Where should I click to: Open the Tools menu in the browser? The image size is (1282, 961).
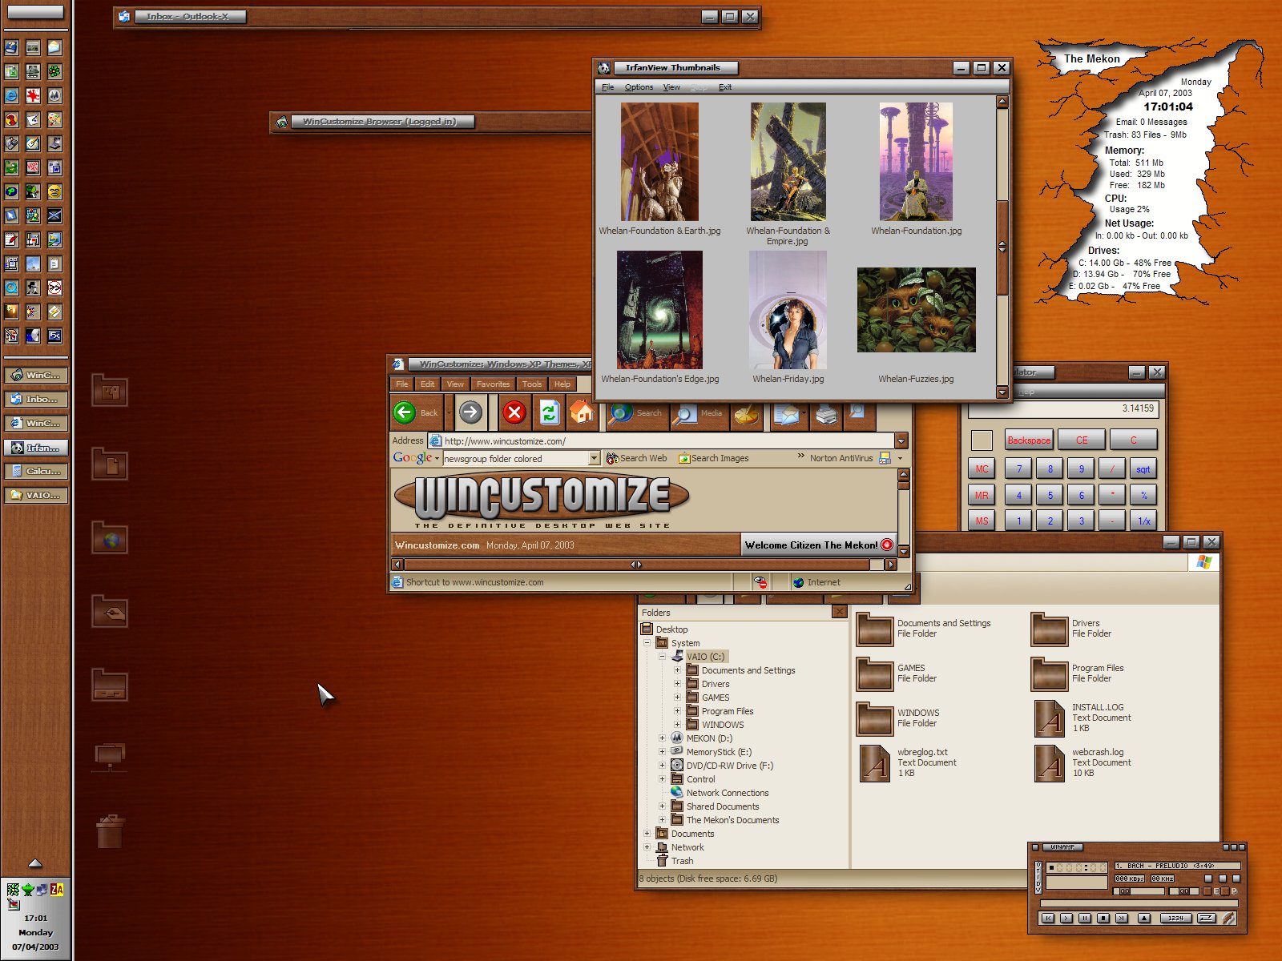[x=531, y=384]
